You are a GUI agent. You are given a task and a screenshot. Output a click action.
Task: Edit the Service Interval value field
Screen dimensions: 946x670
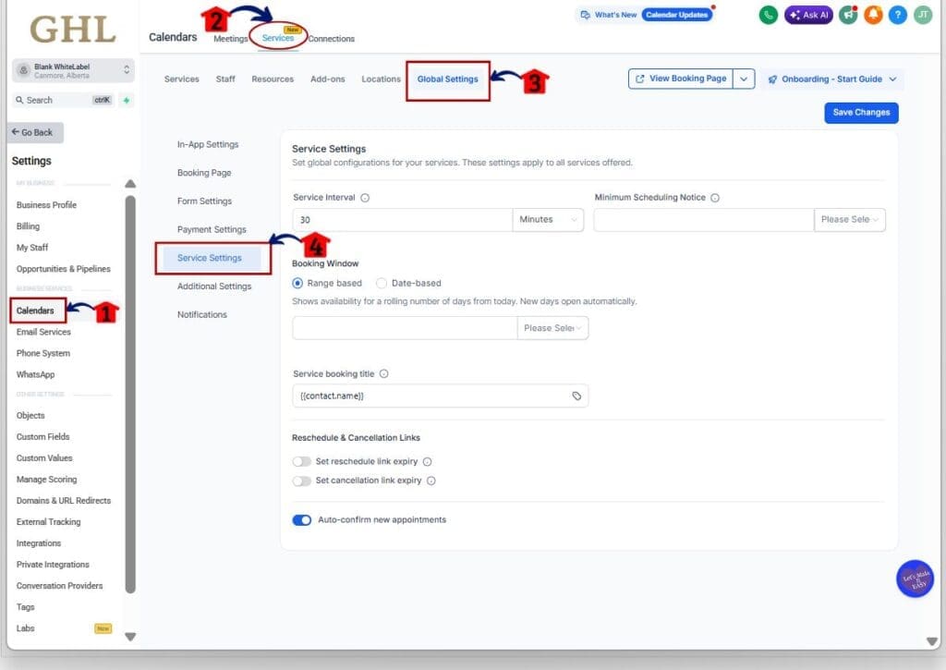click(x=402, y=220)
